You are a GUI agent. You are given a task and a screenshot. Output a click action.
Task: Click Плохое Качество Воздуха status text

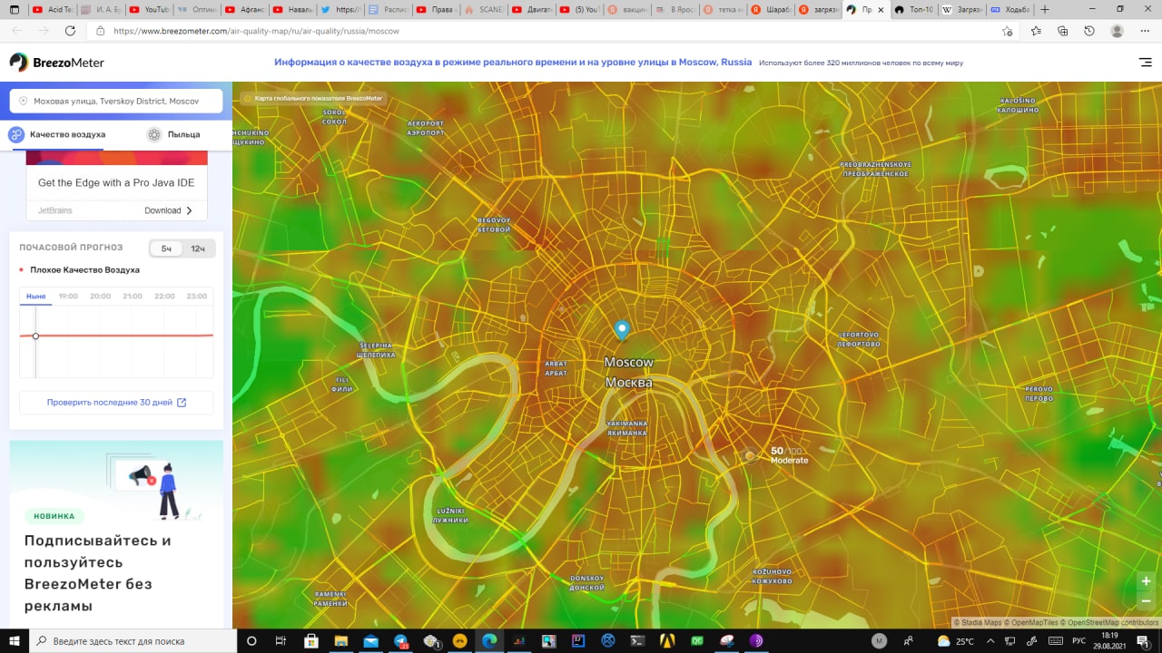(84, 270)
